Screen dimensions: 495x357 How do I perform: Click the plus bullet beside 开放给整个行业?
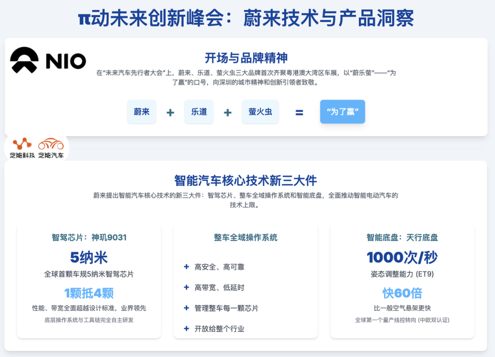(187, 329)
